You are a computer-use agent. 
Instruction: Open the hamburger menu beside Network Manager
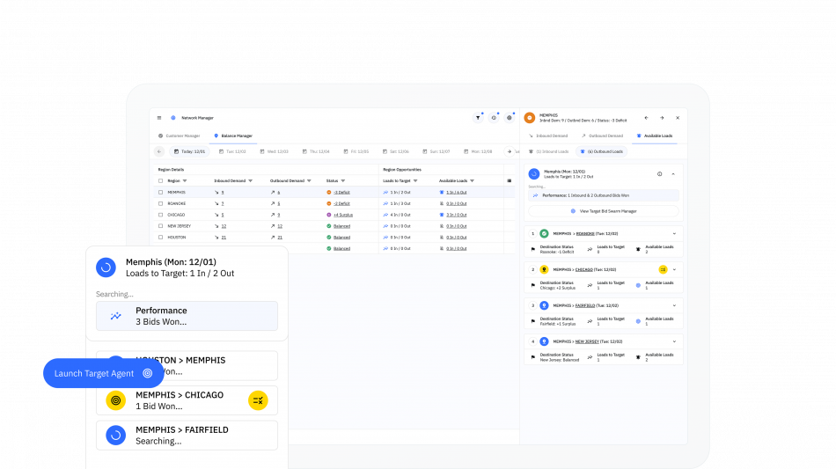(159, 118)
